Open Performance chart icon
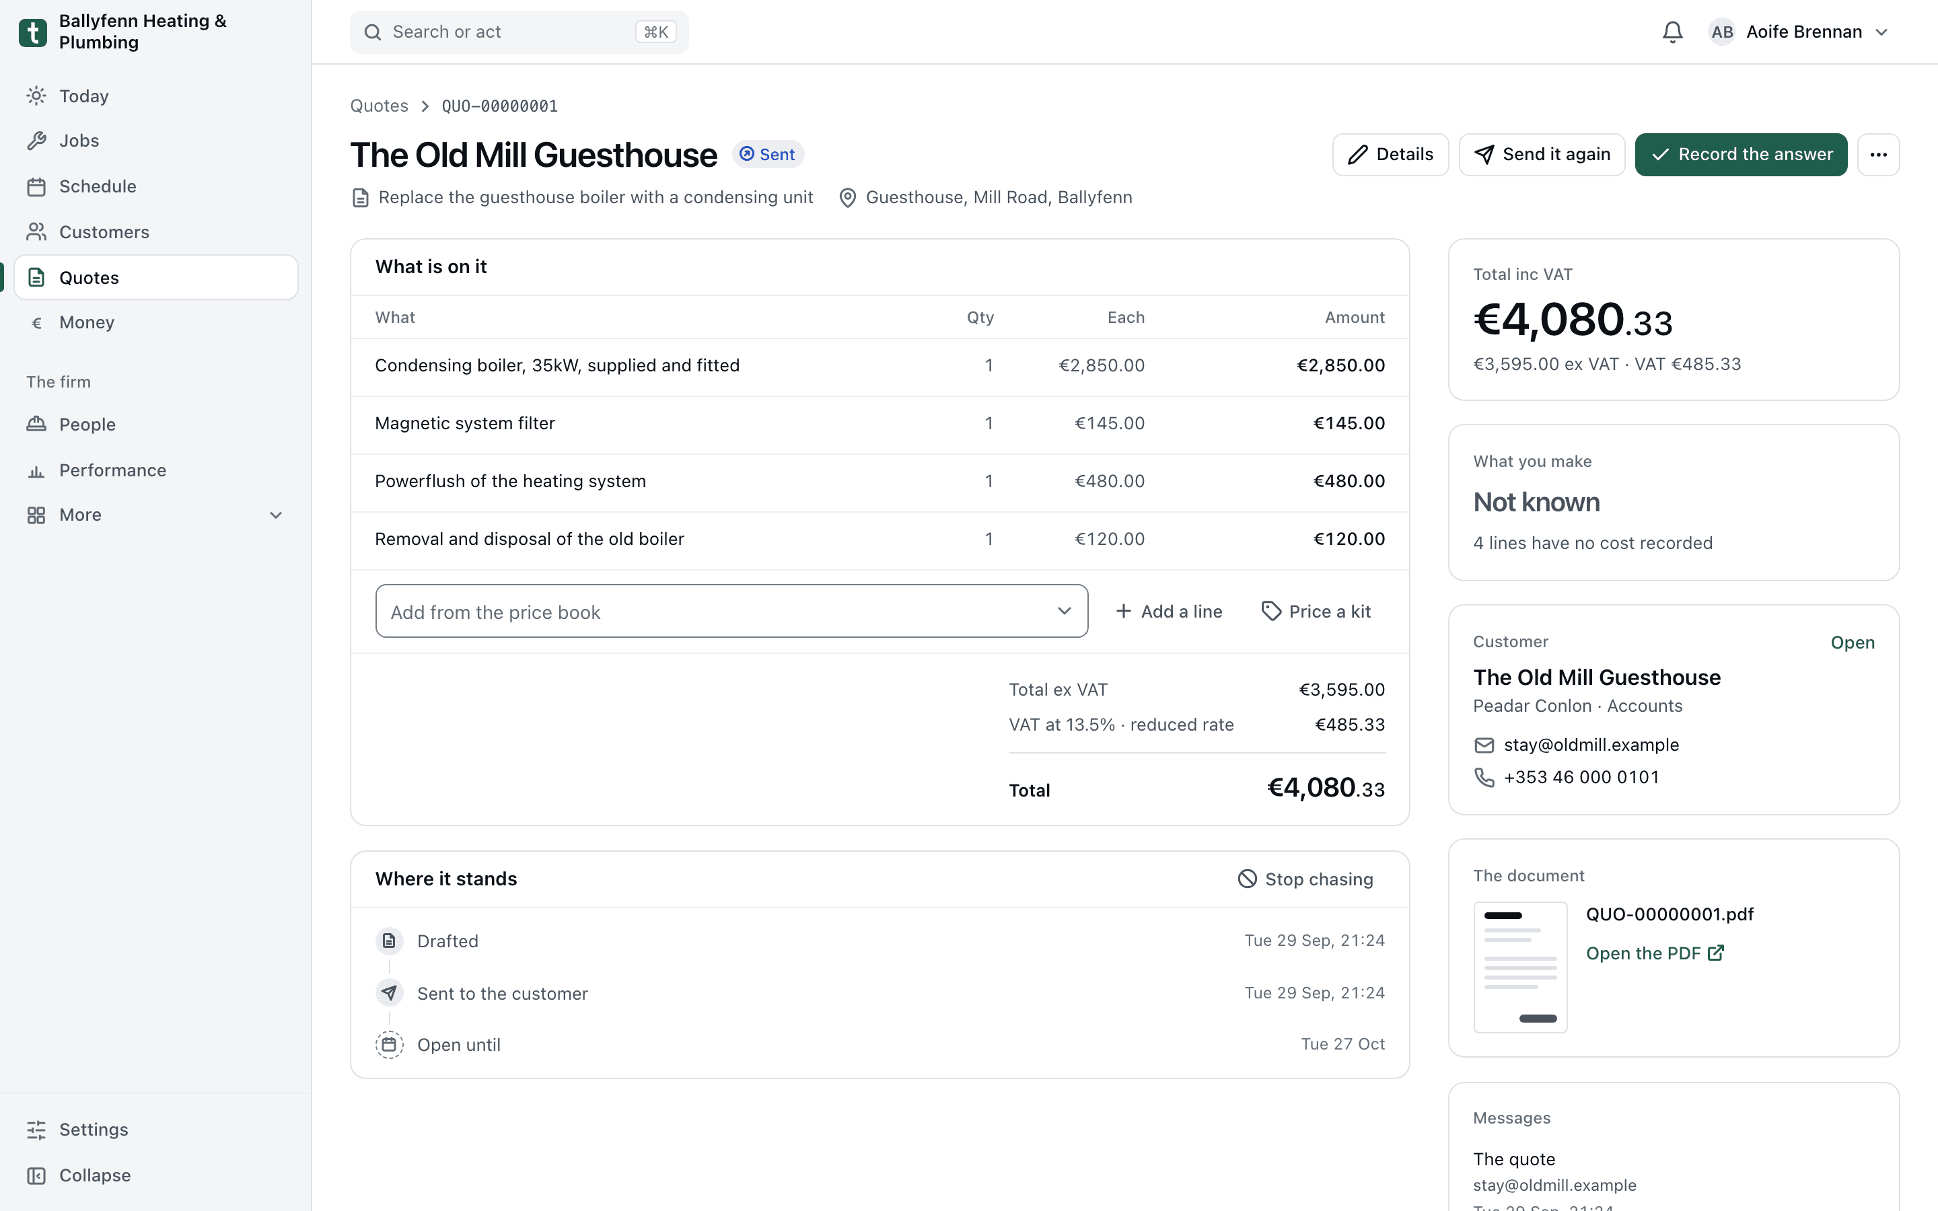The image size is (1938, 1211). [36, 471]
